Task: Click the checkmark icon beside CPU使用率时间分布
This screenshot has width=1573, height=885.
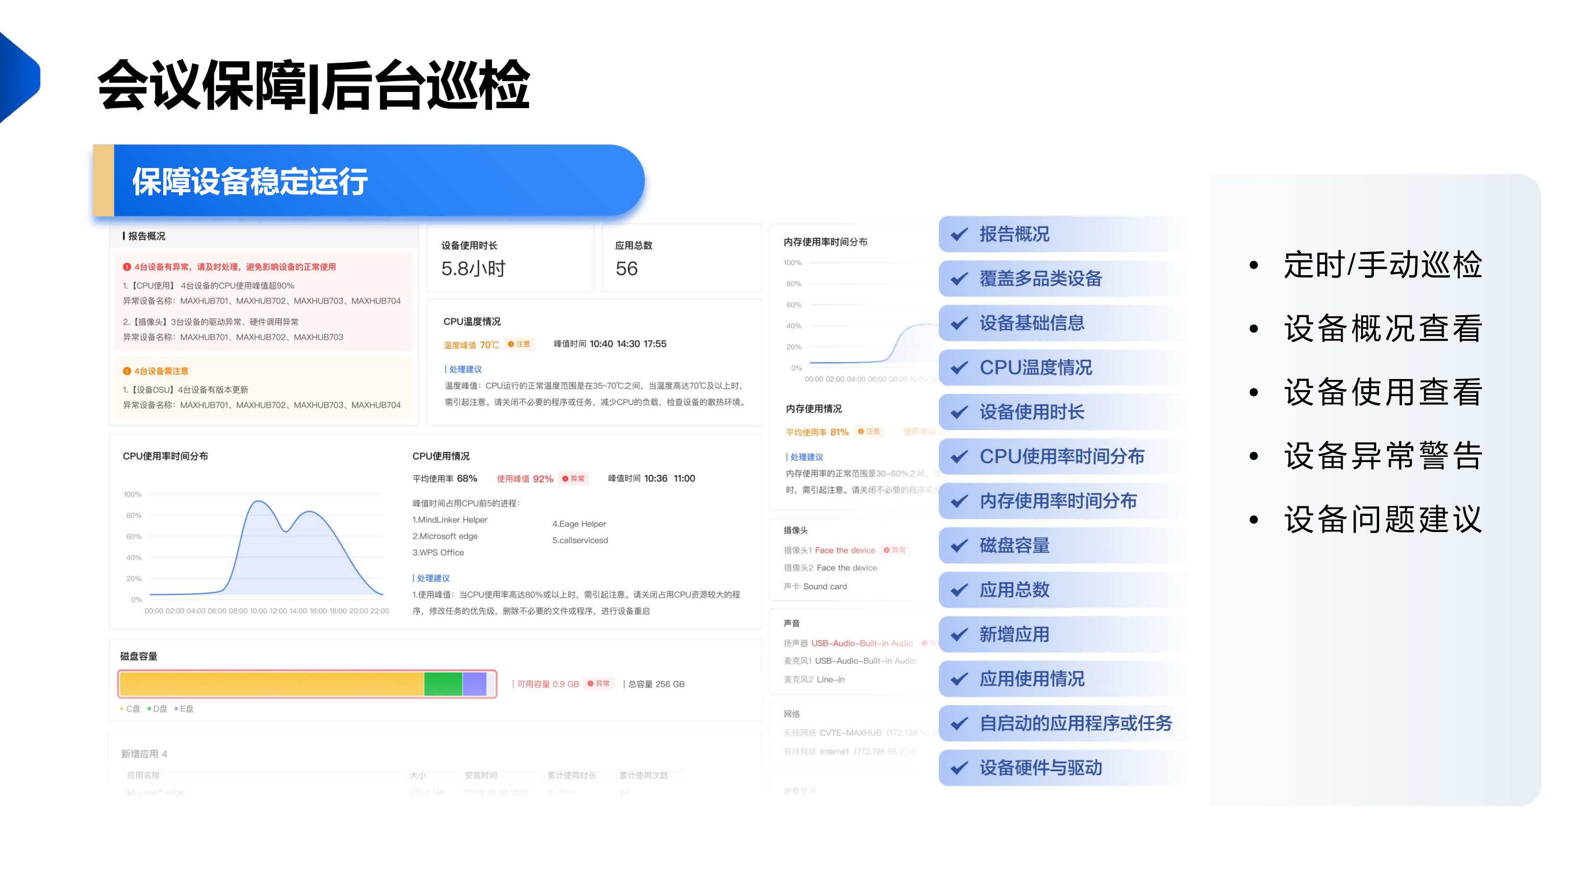Action: [x=959, y=456]
